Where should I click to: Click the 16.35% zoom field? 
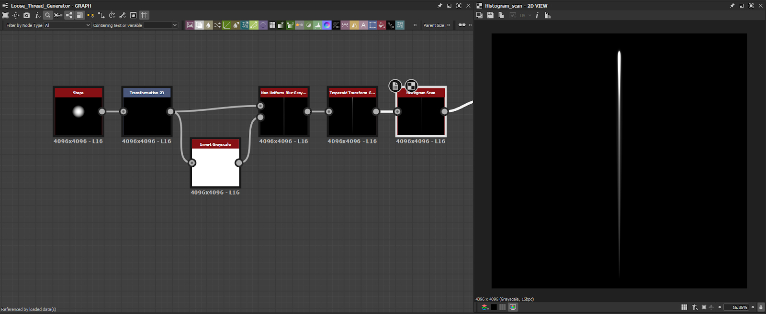[736, 307]
